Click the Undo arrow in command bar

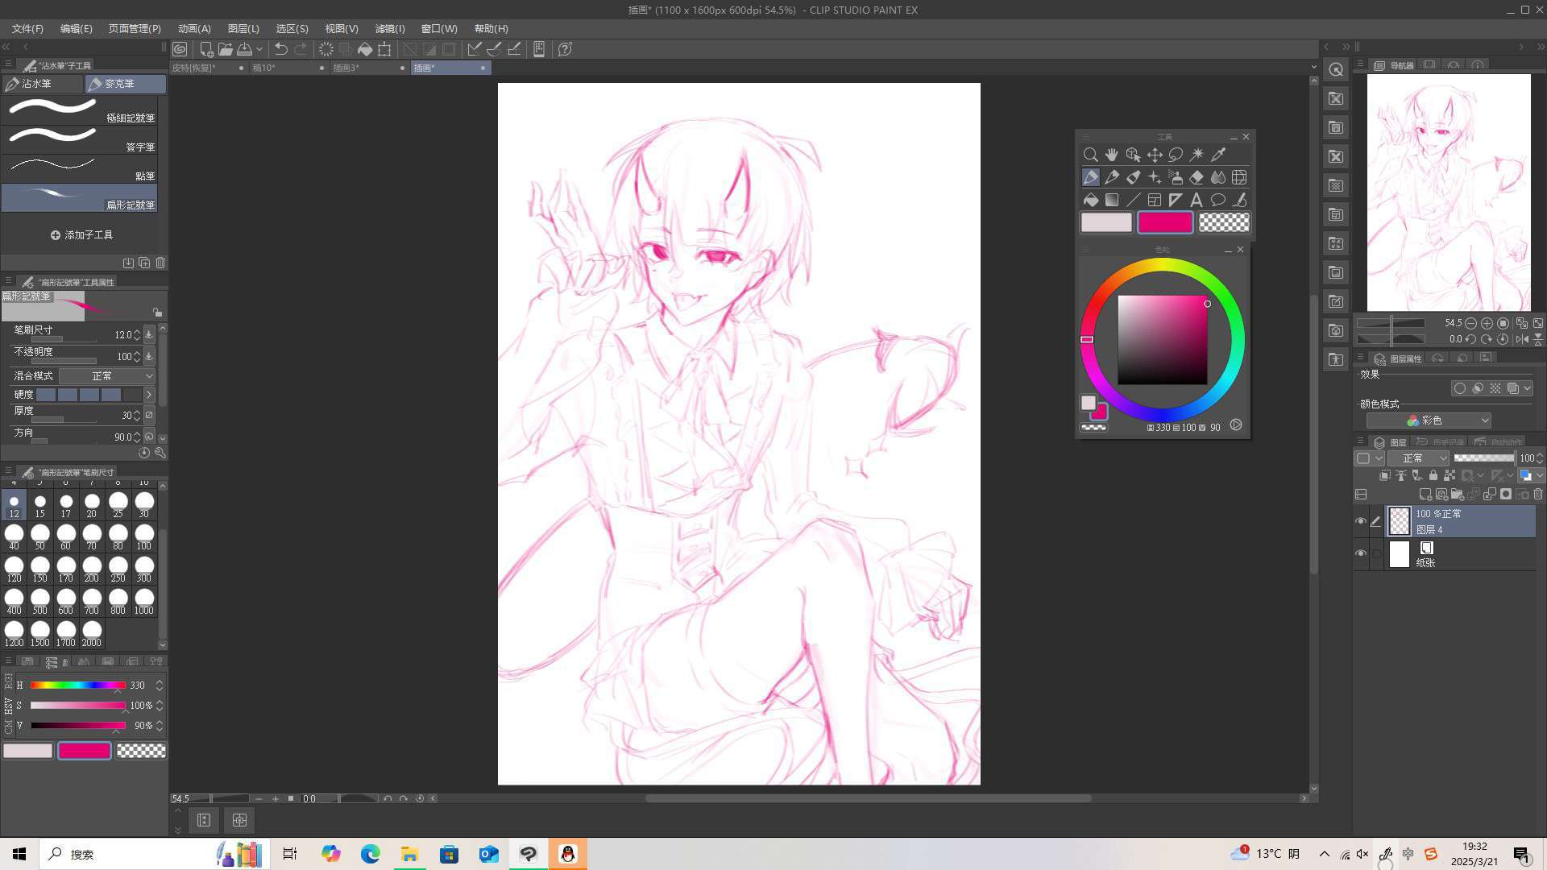pos(280,49)
